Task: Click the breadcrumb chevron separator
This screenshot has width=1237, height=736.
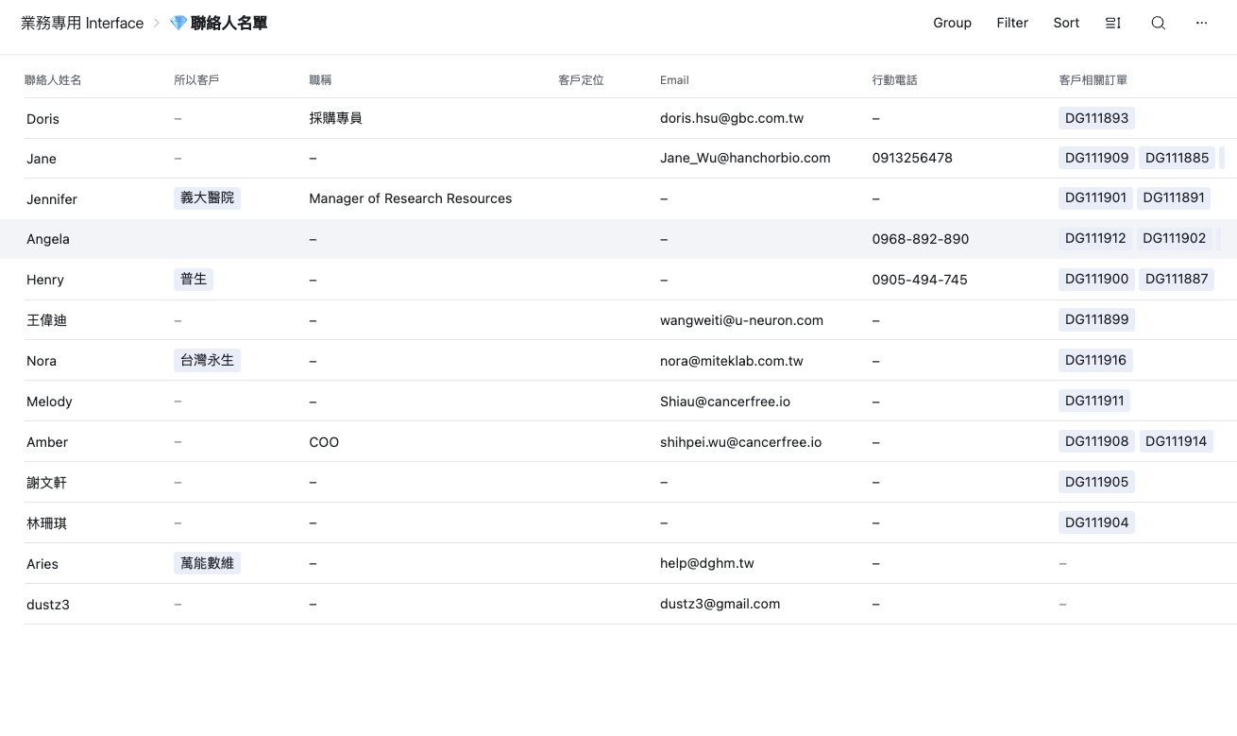Action: [157, 23]
